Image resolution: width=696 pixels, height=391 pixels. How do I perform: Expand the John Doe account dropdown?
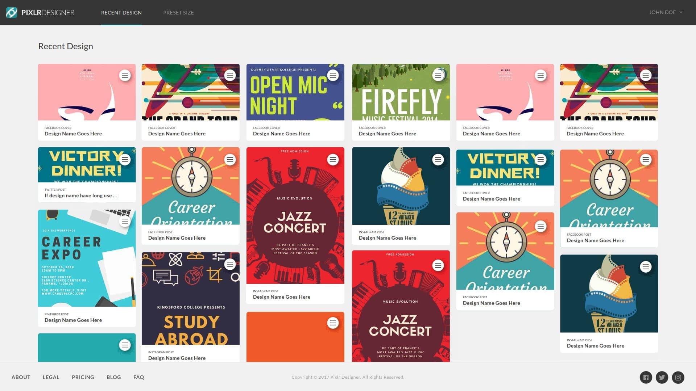pyautogui.click(x=666, y=12)
